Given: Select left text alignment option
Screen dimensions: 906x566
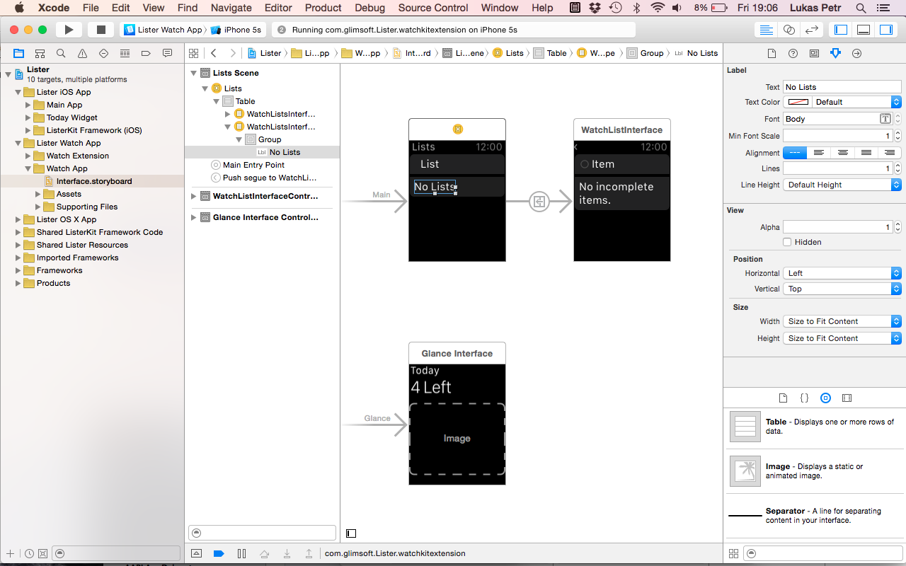Looking at the screenshot, I should (818, 153).
